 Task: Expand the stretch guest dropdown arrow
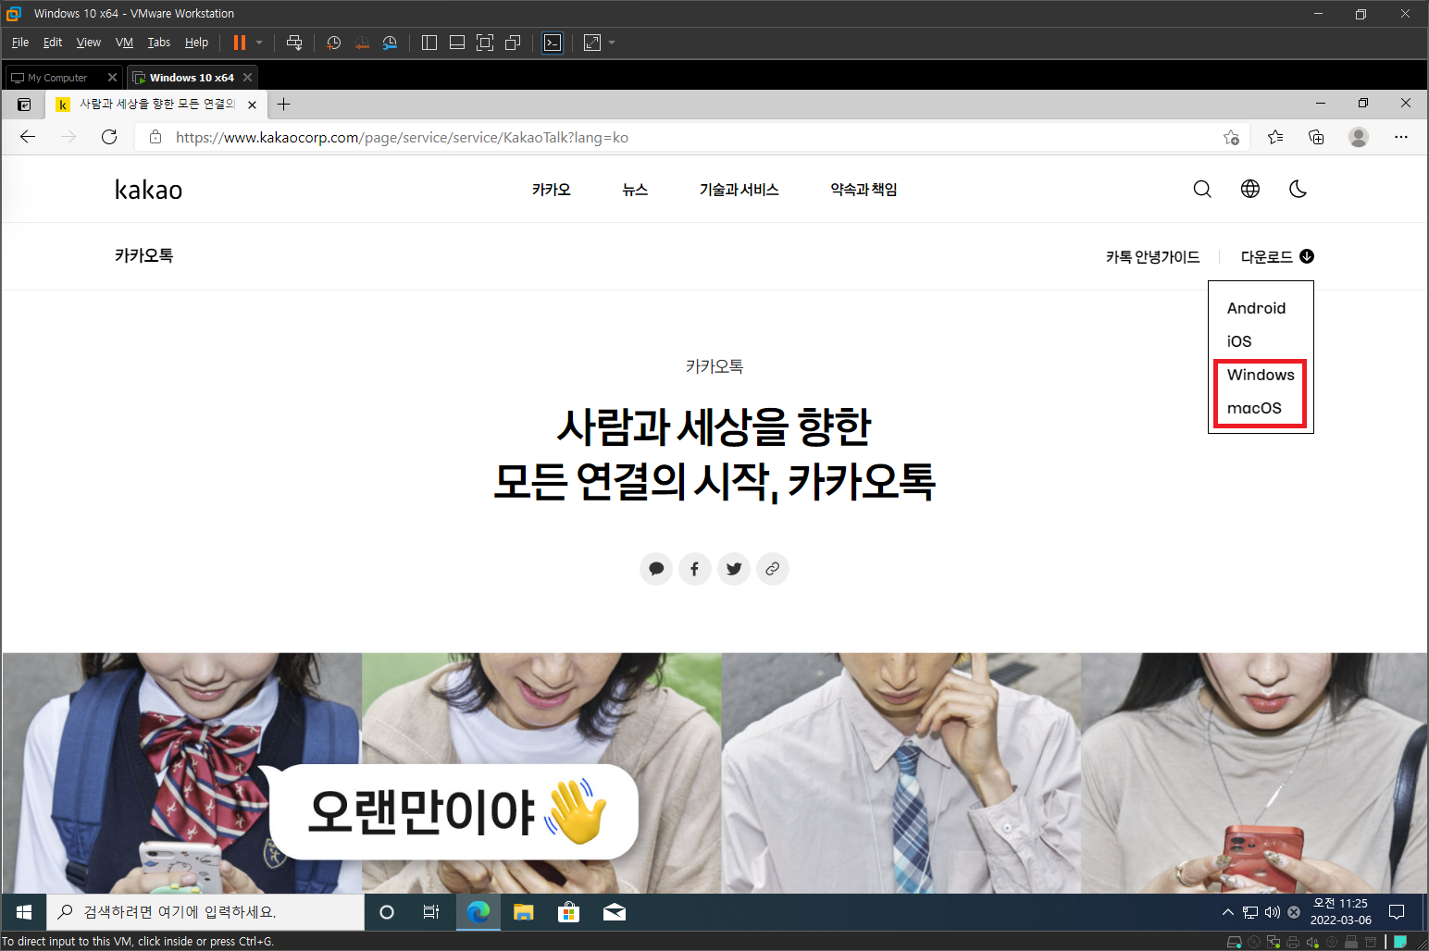pos(612,43)
